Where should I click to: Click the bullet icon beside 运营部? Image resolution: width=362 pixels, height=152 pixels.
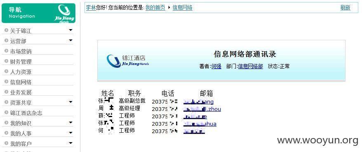pyautogui.click(x=6, y=41)
